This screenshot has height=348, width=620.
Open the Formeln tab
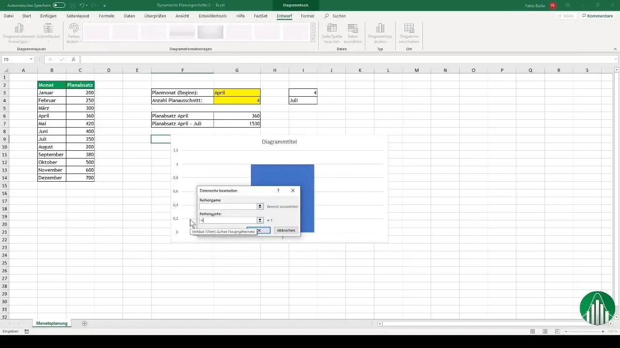coord(107,16)
